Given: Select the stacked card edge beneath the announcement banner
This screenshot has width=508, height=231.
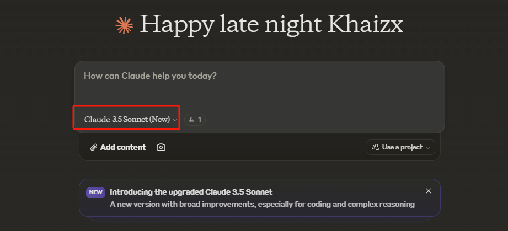Looking at the screenshot, I should click(x=259, y=218).
